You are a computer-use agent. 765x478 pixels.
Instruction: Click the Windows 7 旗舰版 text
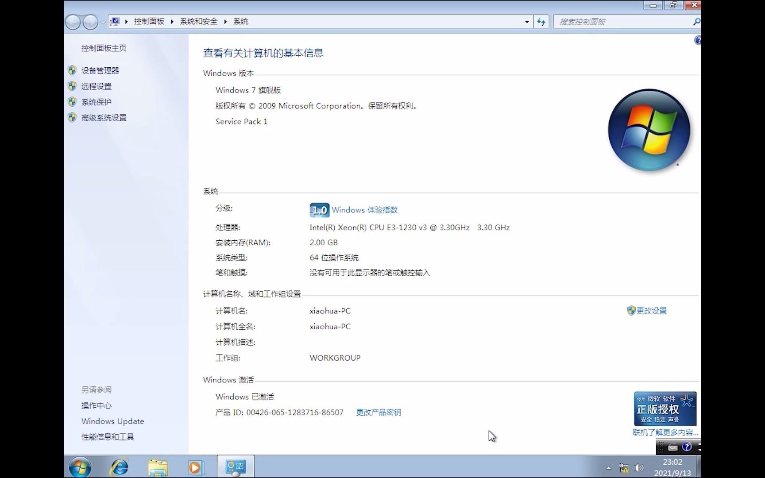pyautogui.click(x=248, y=90)
